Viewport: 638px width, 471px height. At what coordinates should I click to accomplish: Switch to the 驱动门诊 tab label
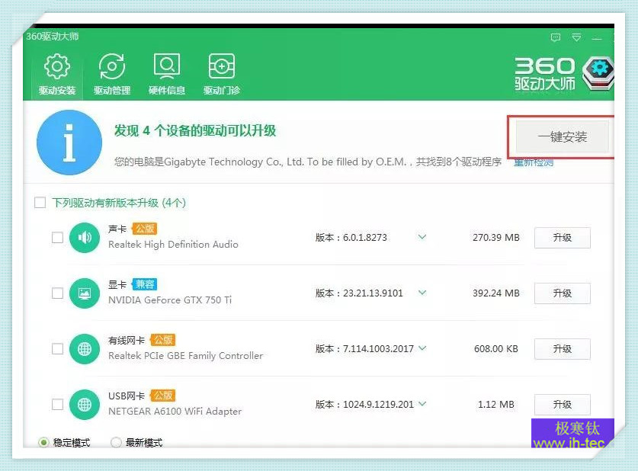[222, 90]
